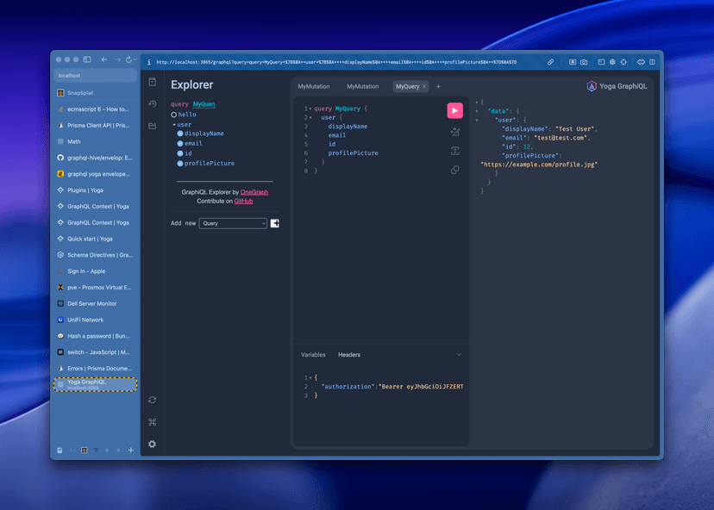Copy the query using the copy icon
The height and width of the screenshot is (510, 714).
[454, 170]
